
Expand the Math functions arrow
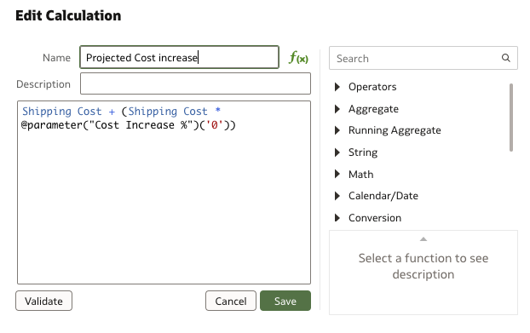pyautogui.click(x=337, y=174)
